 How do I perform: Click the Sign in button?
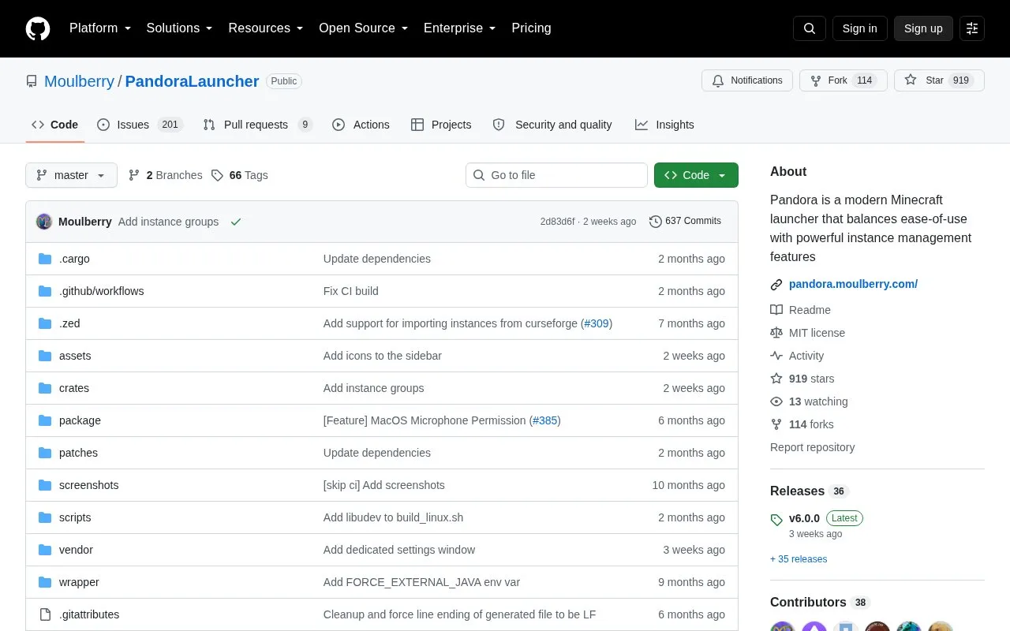pyautogui.click(x=859, y=28)
